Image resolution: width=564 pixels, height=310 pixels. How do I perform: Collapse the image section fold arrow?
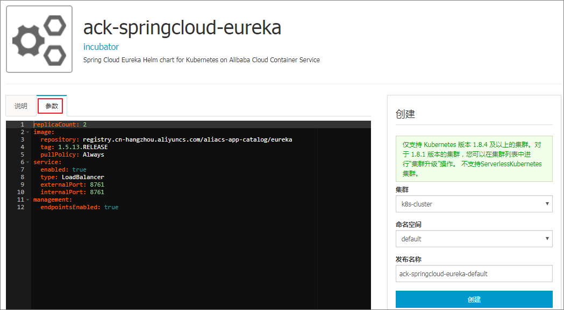[28, 132]
